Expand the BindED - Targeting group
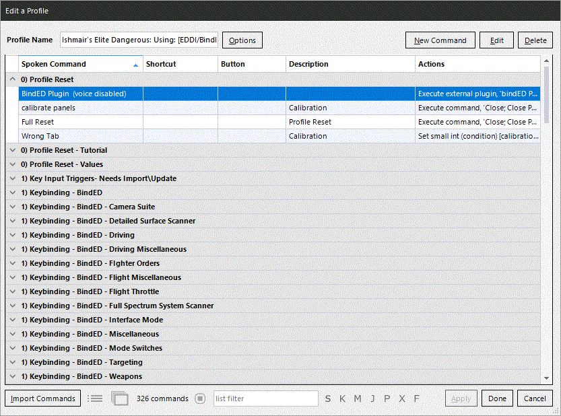This screenshot has height=416, width=561. point(13,362)
